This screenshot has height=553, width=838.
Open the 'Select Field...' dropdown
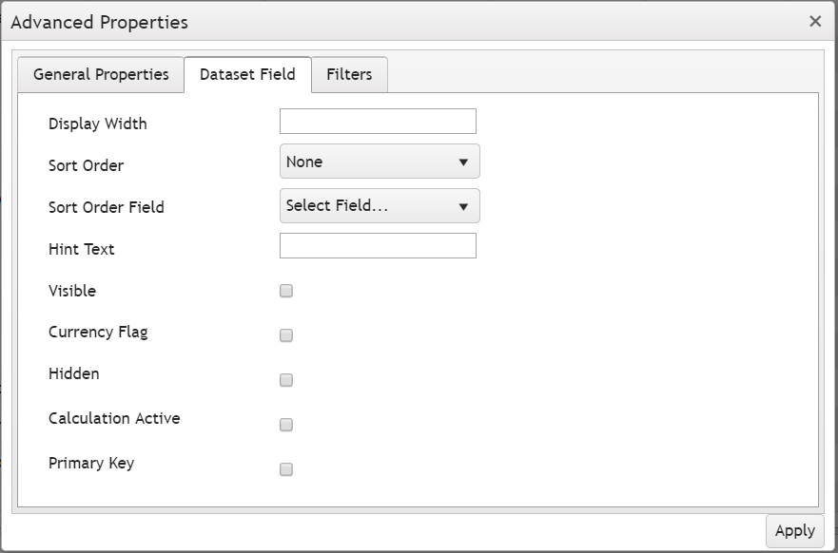(380, 205)
